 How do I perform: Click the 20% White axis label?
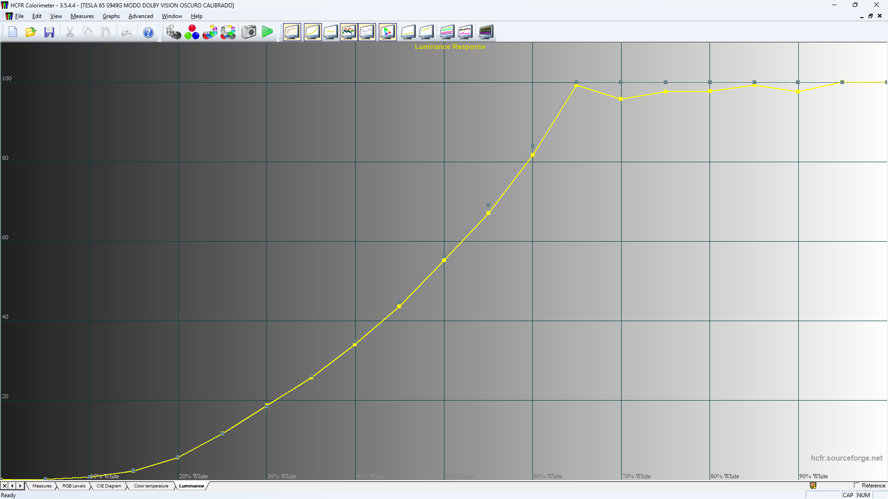click(193, 476)
